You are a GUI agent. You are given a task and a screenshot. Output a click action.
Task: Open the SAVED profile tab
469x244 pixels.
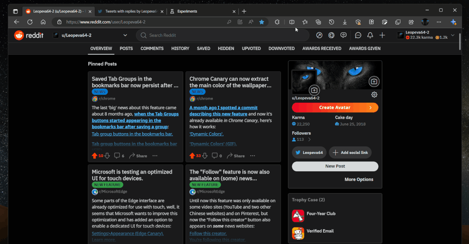coord(203,48)
